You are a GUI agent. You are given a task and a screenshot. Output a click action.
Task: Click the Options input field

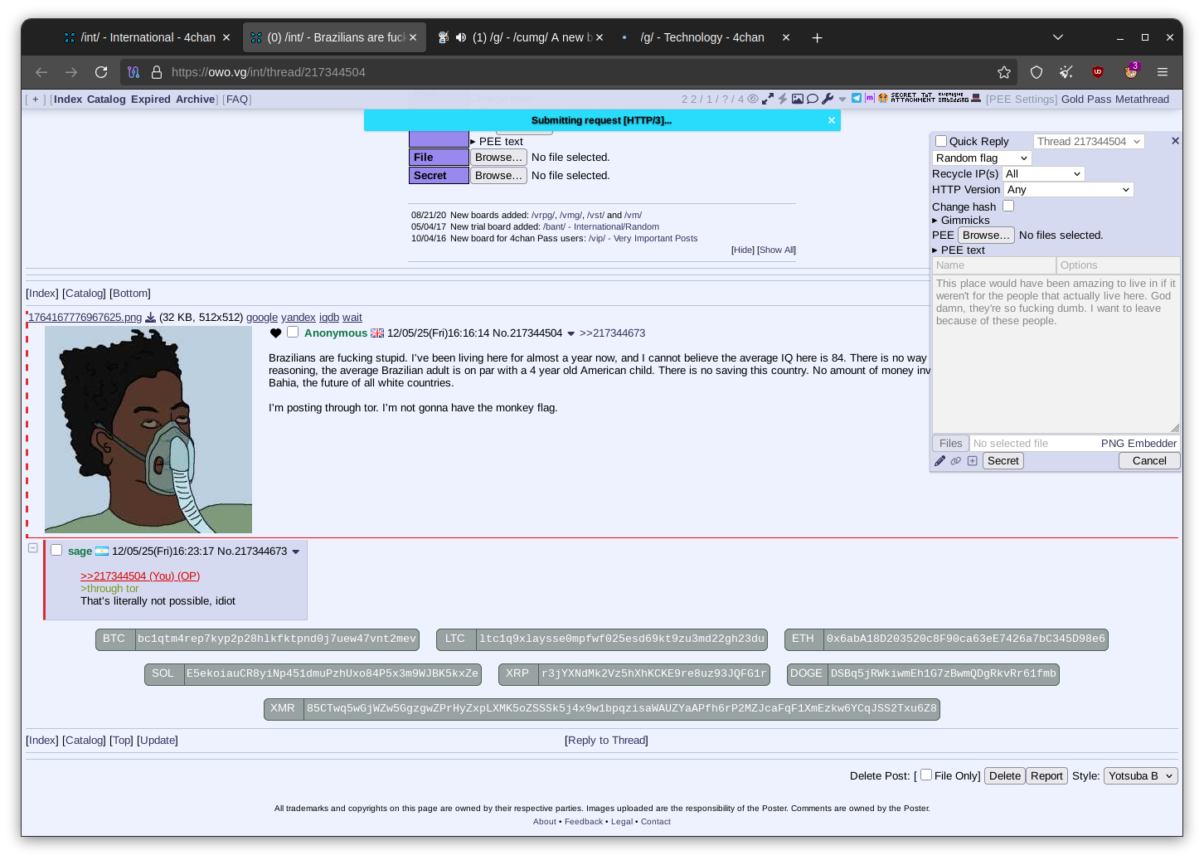coord(1118,265)
